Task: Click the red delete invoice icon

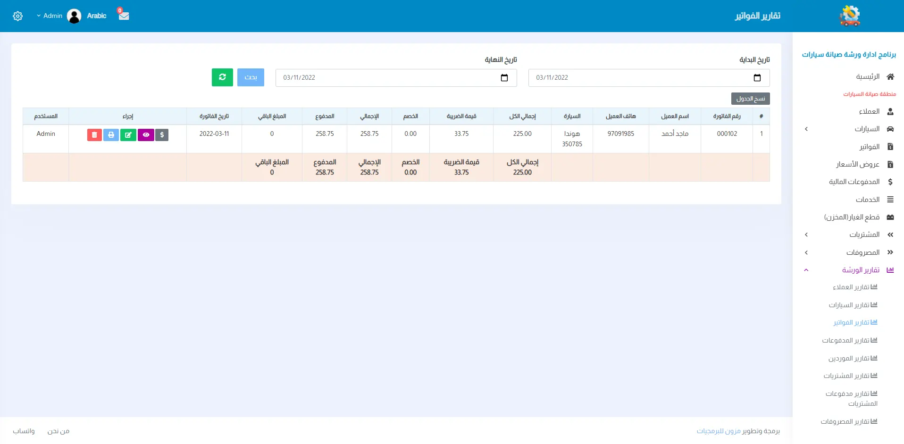Action: (94, 135)
